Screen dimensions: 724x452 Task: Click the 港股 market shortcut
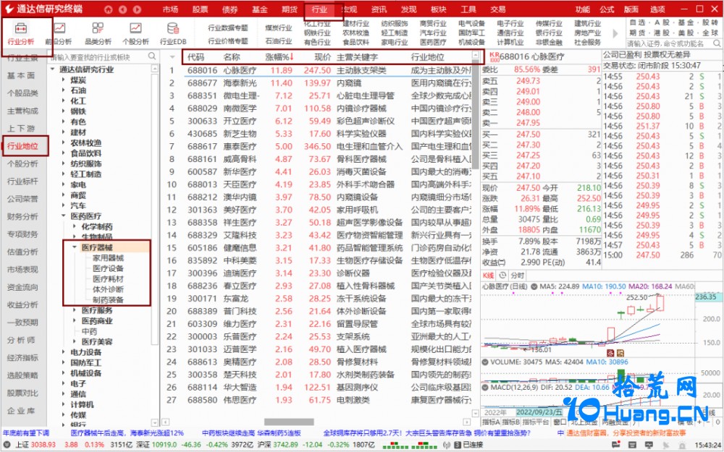click(662, 33)
